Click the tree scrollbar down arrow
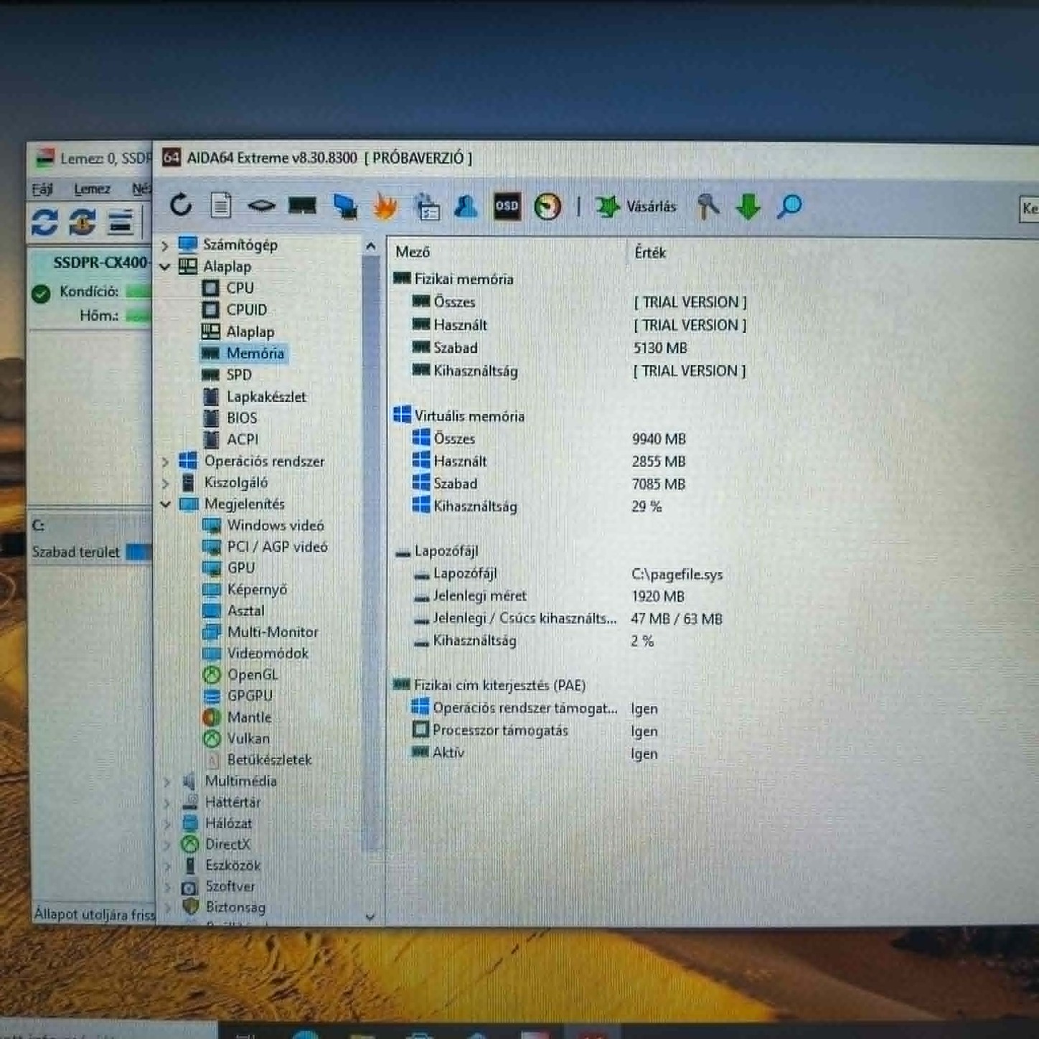This screenshot has width=1039, height=1039. pyautogui.click(x=370, y=916)
